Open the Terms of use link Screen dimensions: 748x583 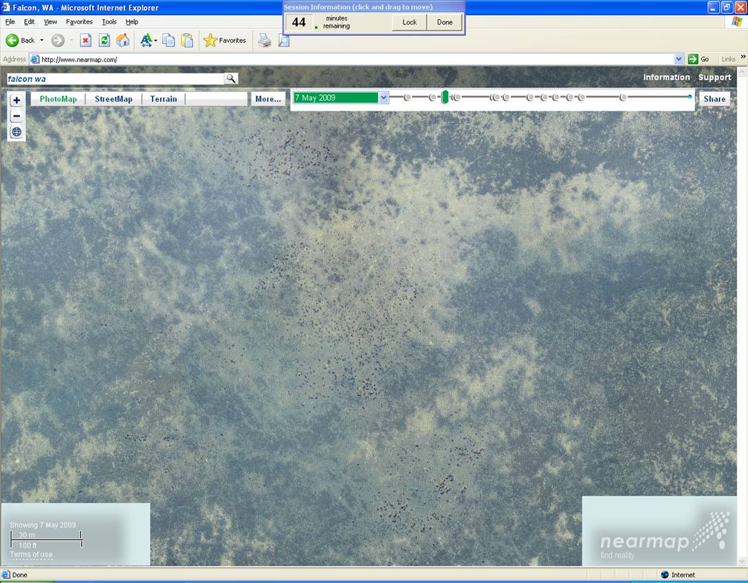click(31, 554)
